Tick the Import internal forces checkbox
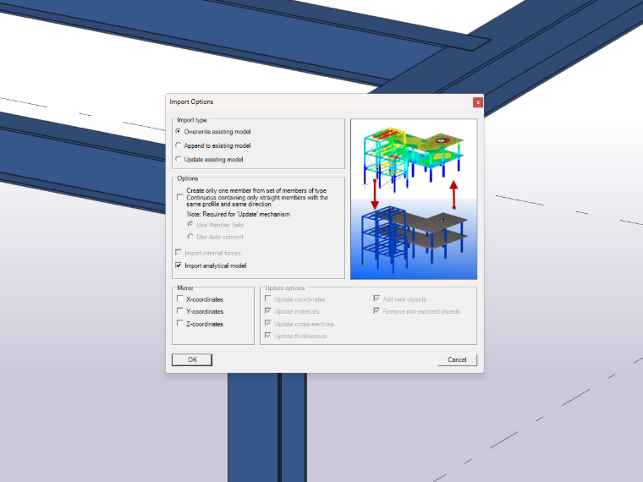The height and width of the screenshot is (482, 643). click(x=179, y=253)
